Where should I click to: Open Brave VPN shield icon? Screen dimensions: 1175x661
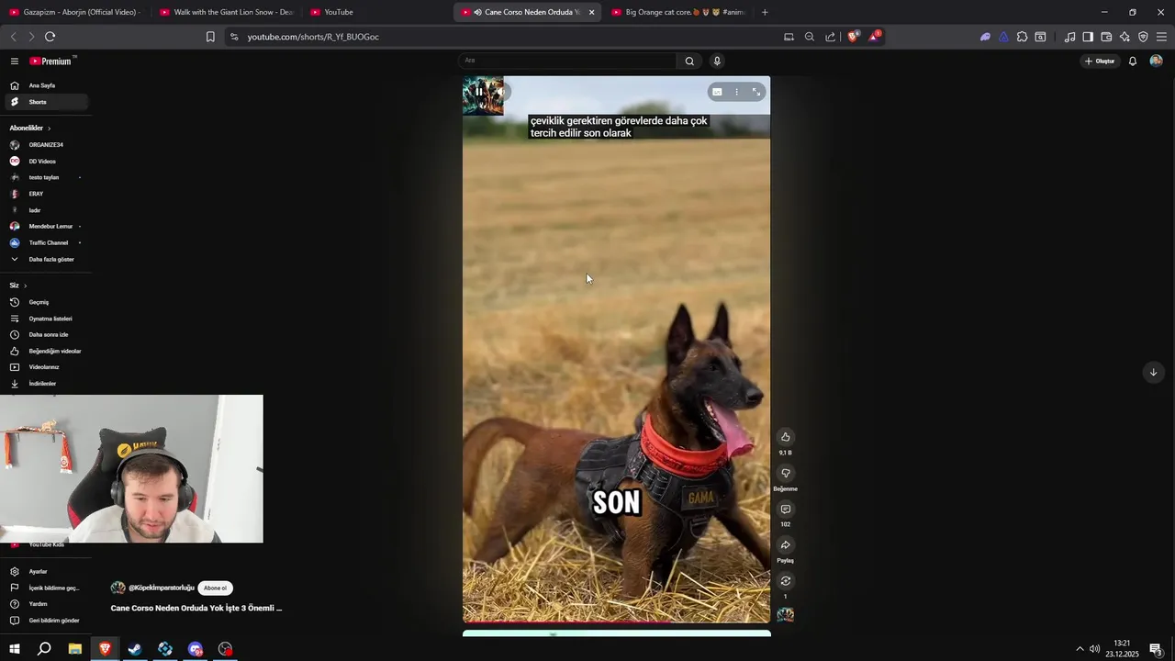coord(1143,37)
